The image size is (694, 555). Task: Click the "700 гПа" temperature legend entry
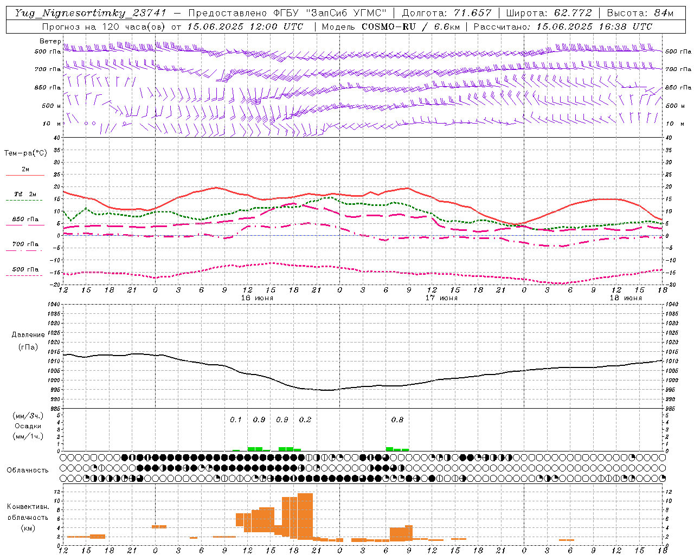click(25, 247)
